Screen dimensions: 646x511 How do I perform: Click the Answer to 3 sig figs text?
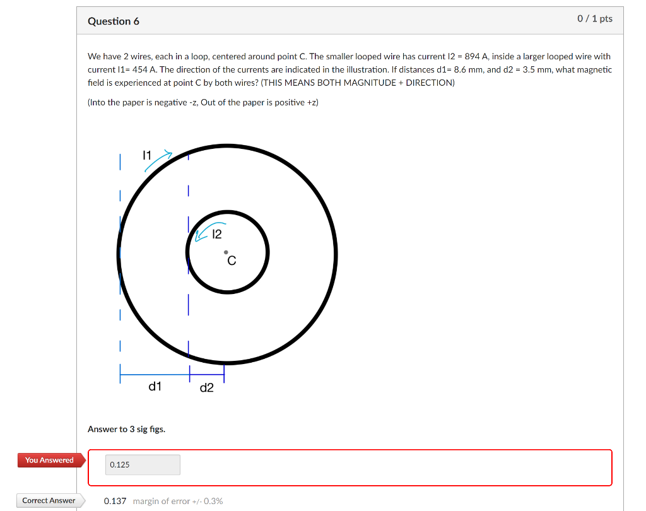126,429
